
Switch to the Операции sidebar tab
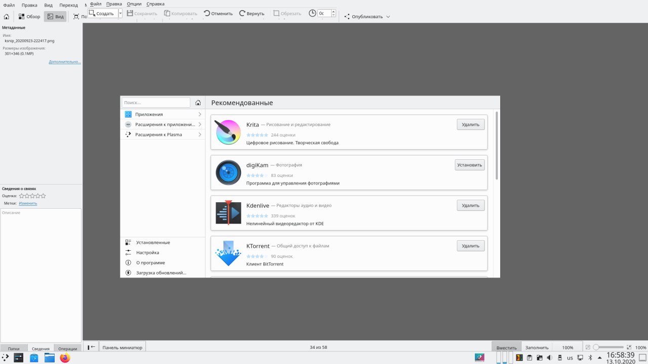click(x=68, y=348)
